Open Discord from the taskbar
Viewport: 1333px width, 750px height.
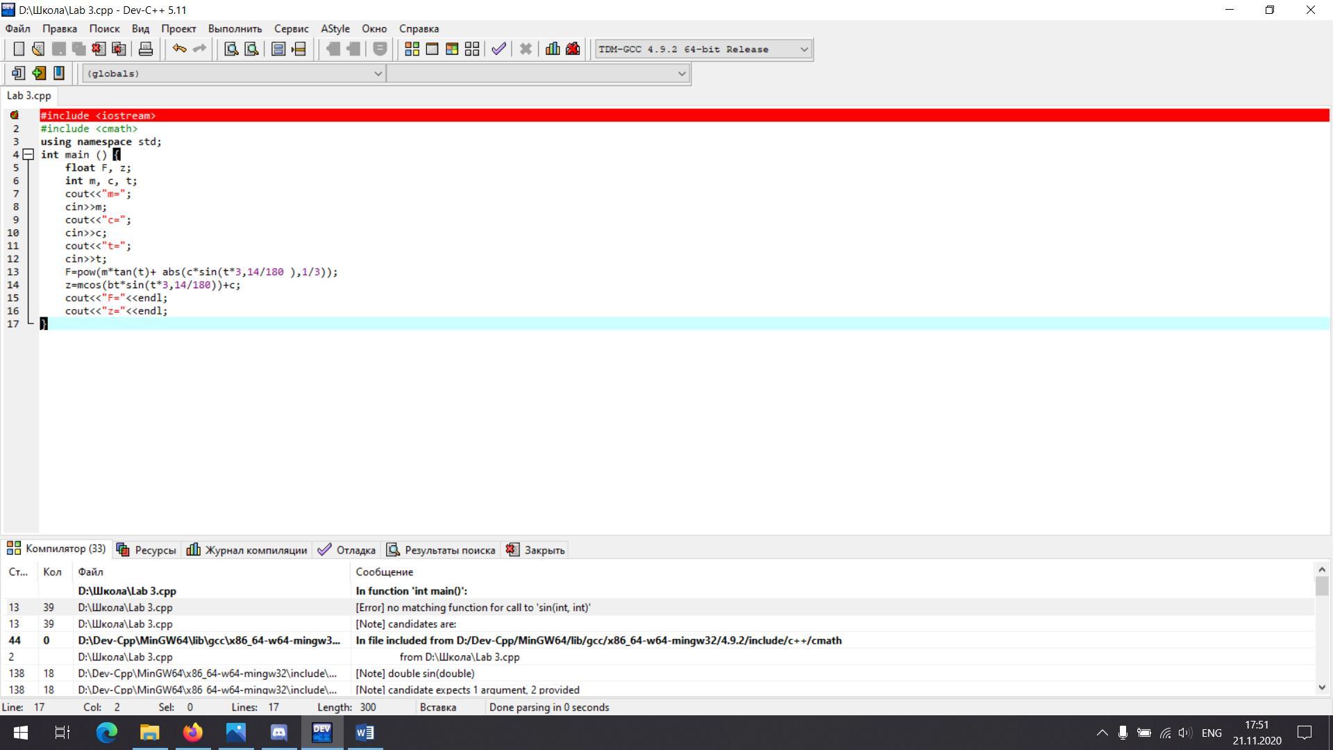[279, 733]
